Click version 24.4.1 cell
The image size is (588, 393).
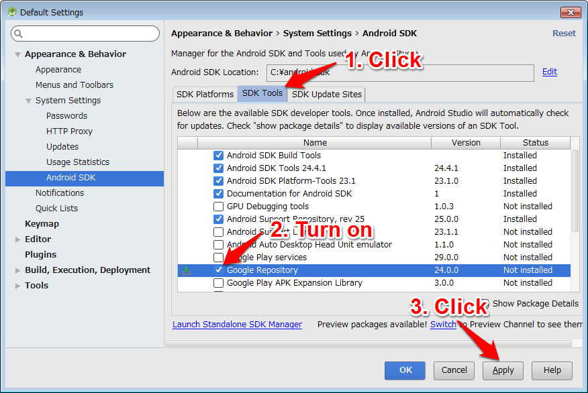pyautogui.click(x=446, y=168)
